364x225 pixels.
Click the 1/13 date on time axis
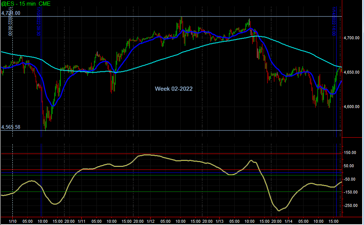pos(219,221)
